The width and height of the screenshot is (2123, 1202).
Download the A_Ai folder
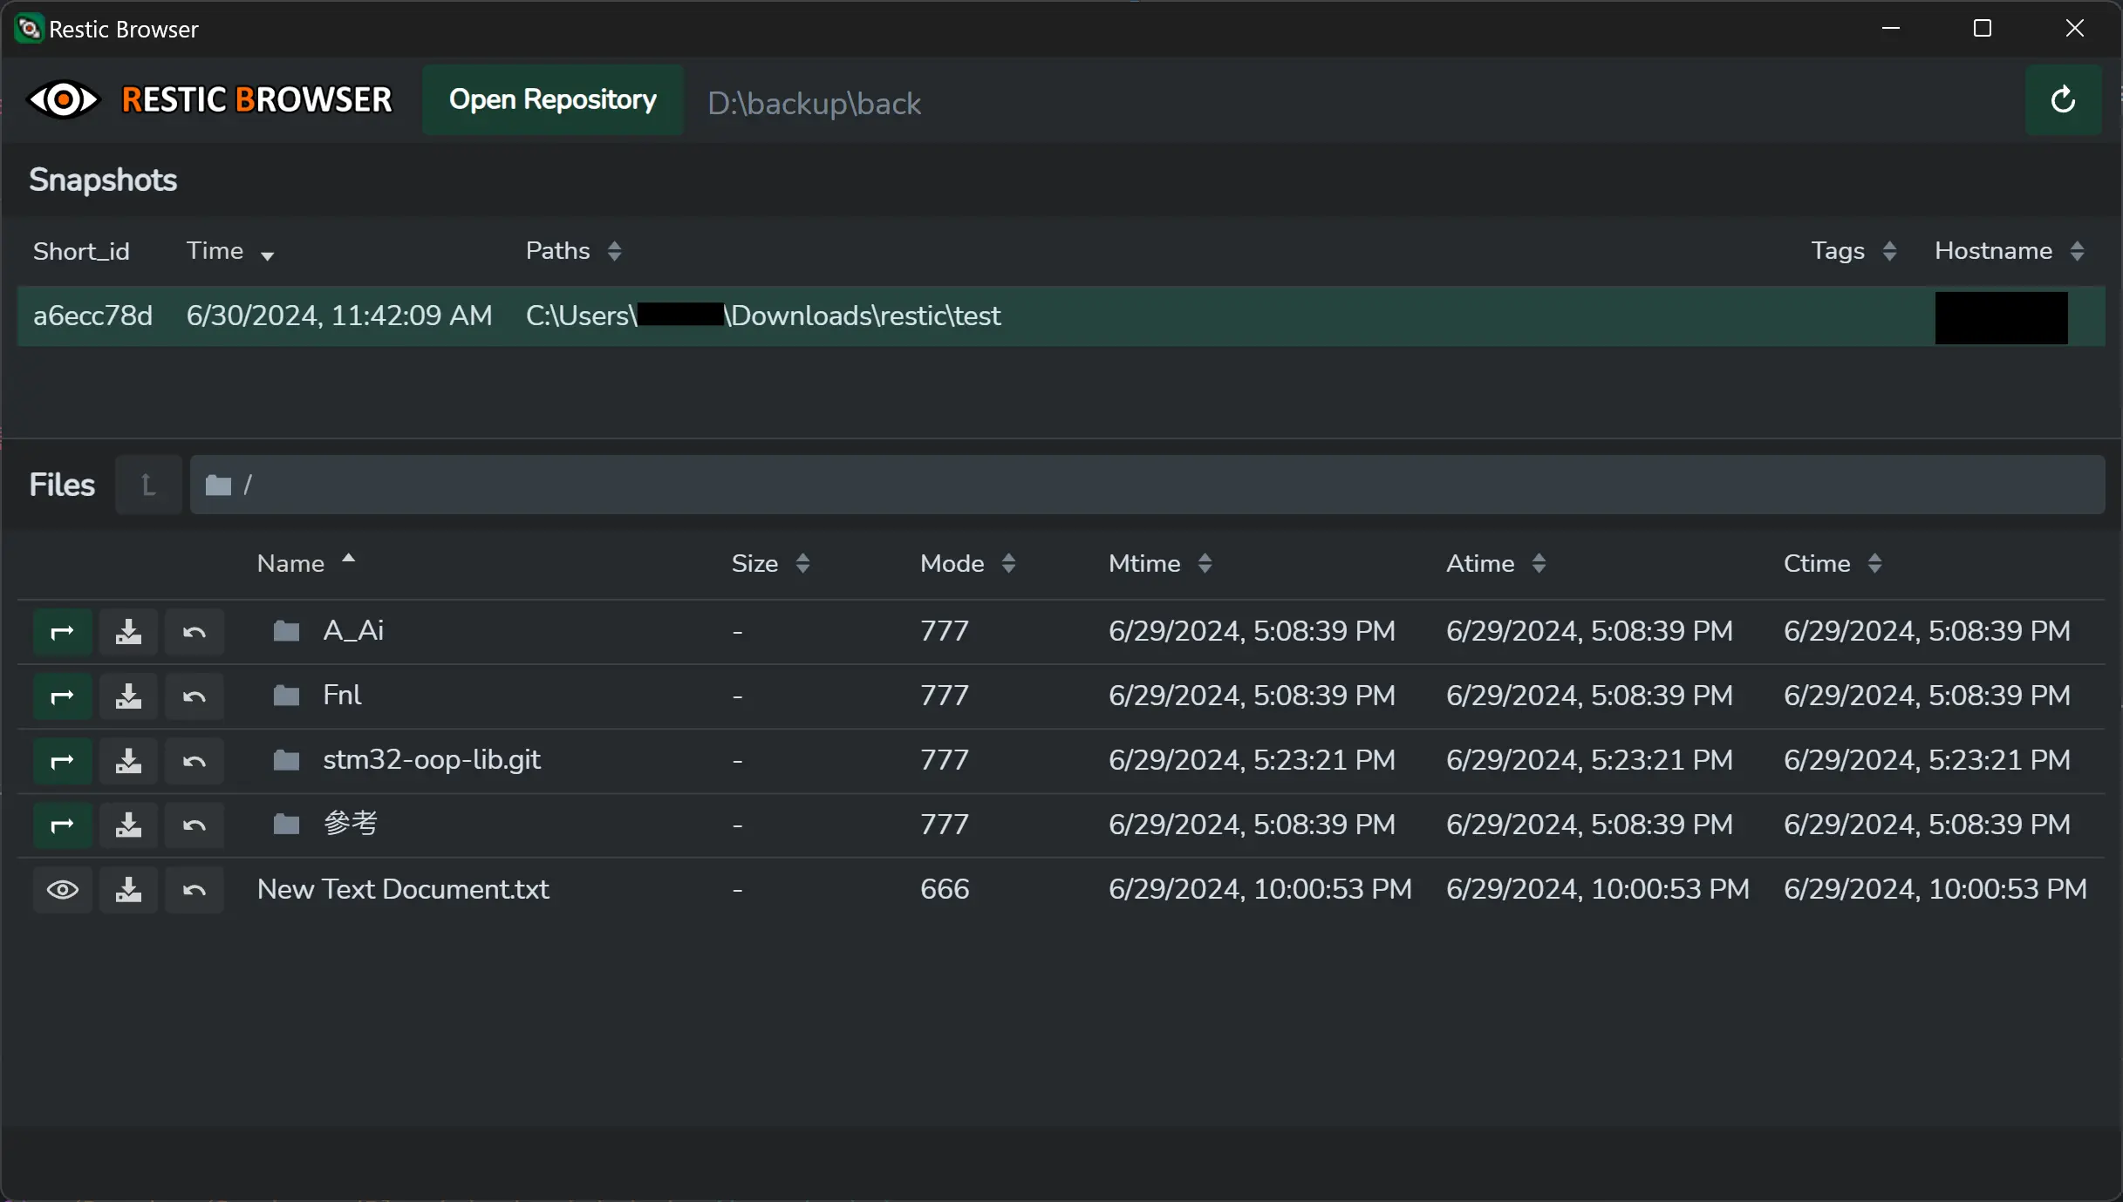tap(128, 632)
